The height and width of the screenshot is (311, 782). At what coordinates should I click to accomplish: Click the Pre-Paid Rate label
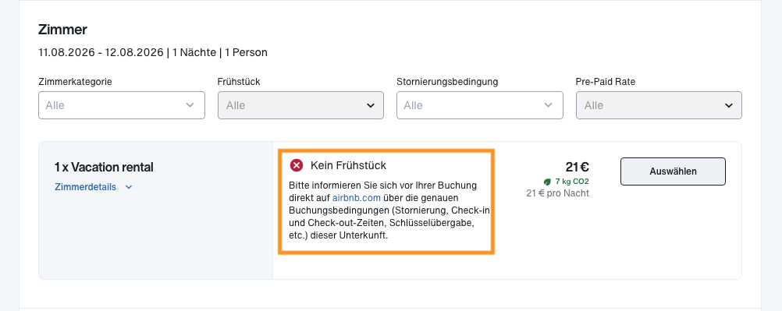coord(606,82)
